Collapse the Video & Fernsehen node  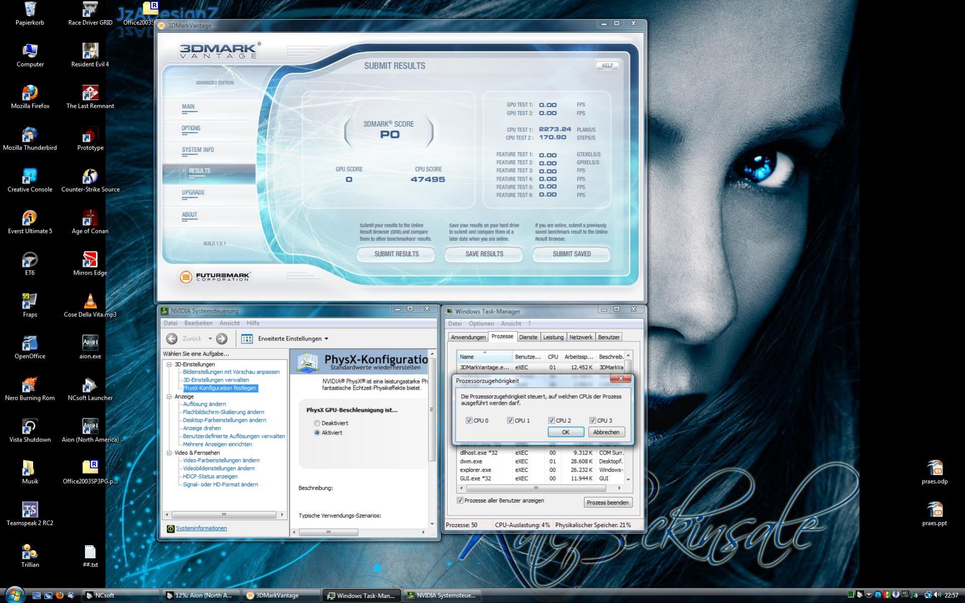[169, 453]
